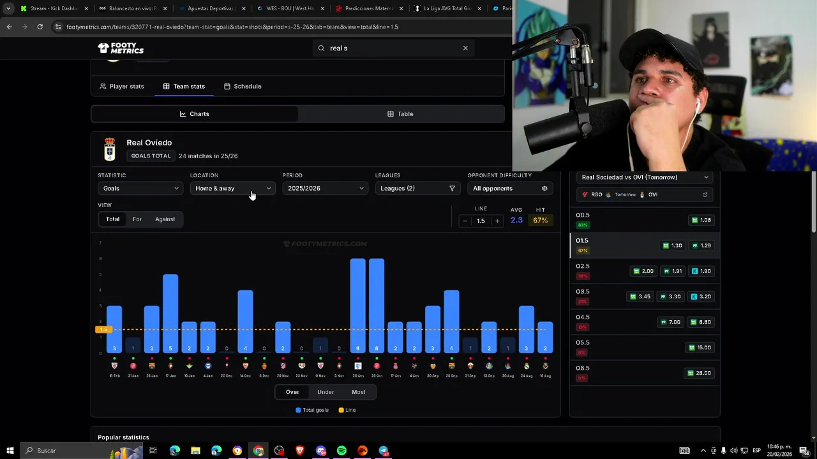Select the Team stats tab

click(184, 86)
